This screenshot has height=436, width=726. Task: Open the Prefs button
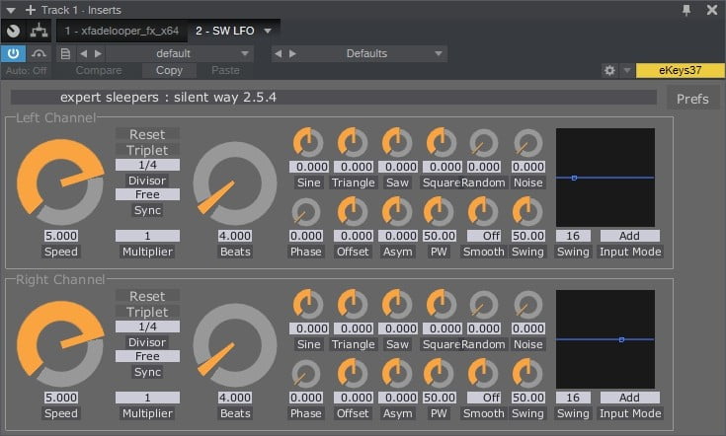[692, 99]
